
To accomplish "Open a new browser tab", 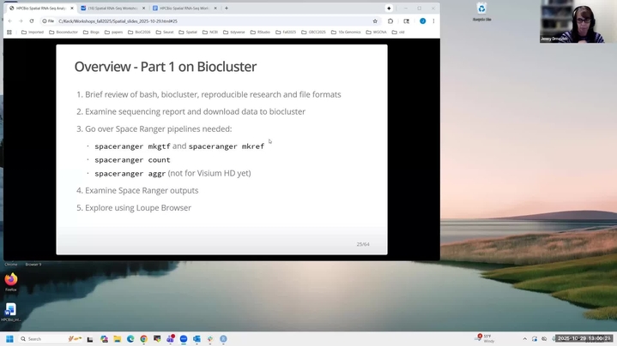I will (x=226, y=8).
